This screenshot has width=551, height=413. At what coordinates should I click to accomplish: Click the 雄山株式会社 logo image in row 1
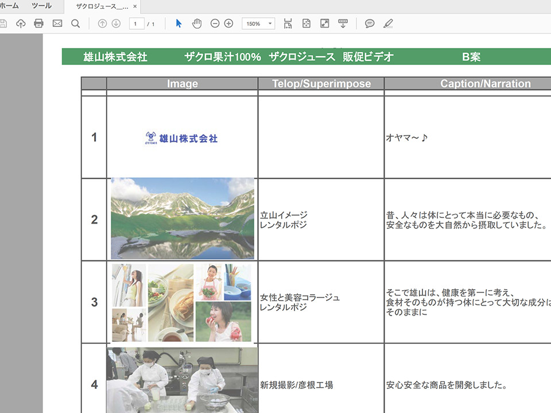[x=181, y=138]
